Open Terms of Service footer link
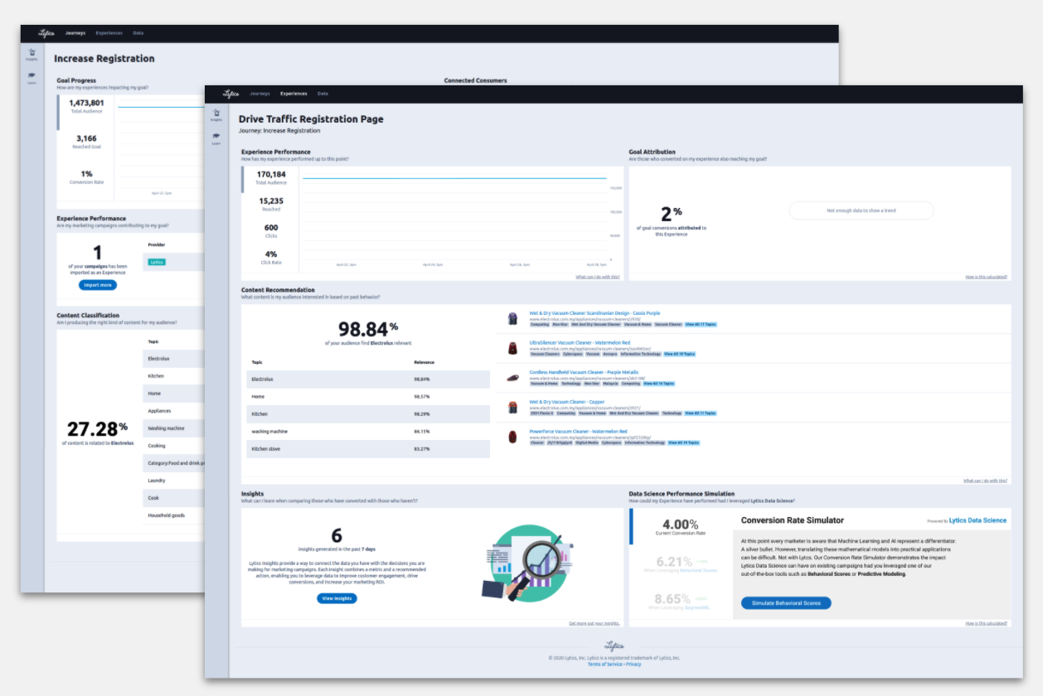 coord(605,665)
